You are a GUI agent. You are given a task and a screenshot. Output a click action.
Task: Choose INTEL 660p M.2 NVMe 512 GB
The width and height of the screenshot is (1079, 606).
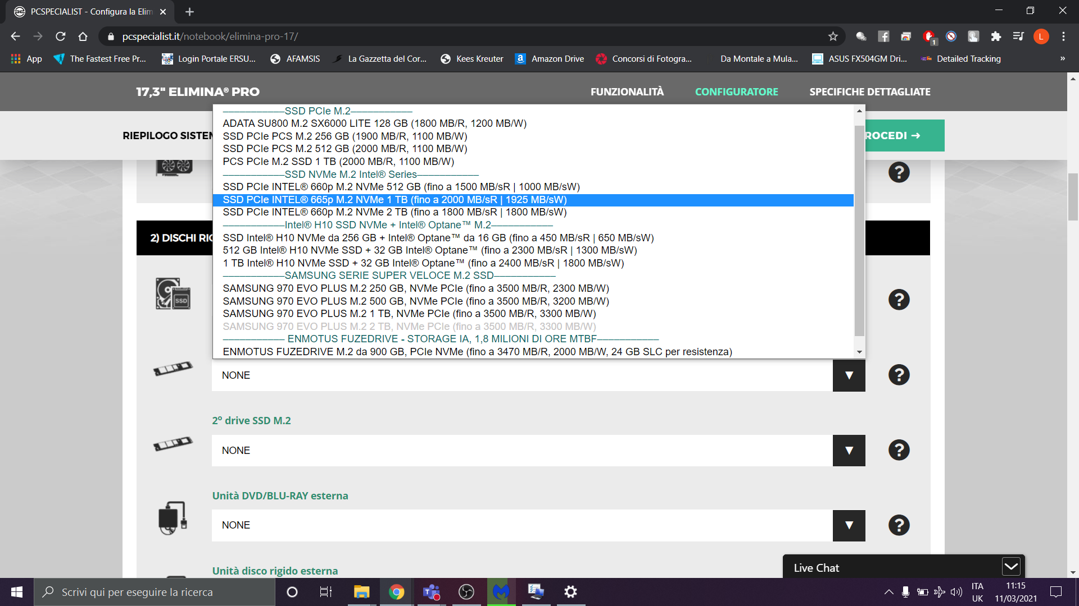tap(533, 187)
